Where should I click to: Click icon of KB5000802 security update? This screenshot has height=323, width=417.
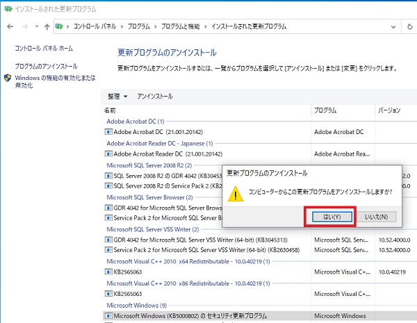pos(108,316)
